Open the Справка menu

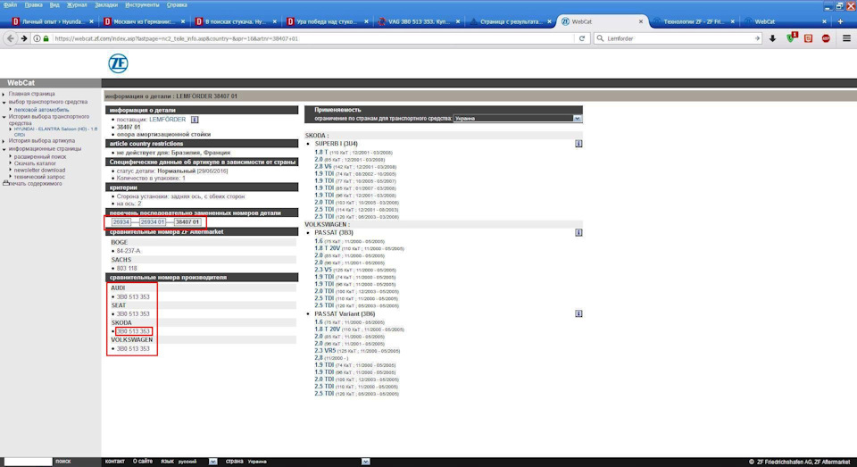point(177,5)
